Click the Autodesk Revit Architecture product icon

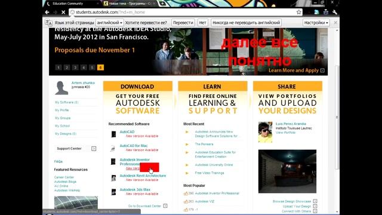[113, 178]
